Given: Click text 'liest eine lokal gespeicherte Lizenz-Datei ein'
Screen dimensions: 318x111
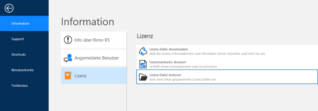Looking at the screenshot, I should pos(183,79).
